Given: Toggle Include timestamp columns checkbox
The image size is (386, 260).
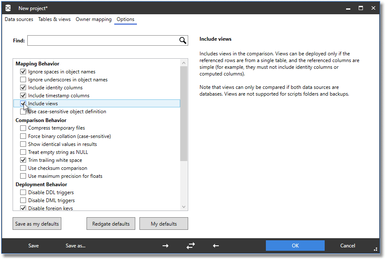Looking at the screenshot, I should pyautogui.click(x=23, y=96).
